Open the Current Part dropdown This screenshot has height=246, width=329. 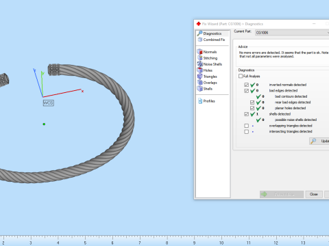coord(292,33)
